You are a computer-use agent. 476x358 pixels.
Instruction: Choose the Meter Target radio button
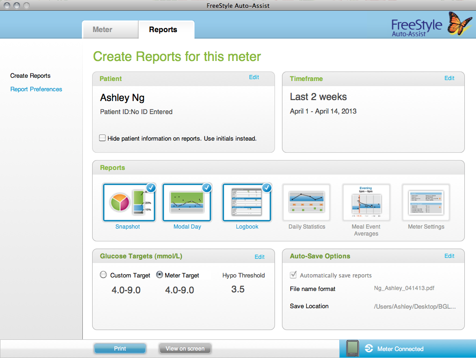tap(160, 275)
